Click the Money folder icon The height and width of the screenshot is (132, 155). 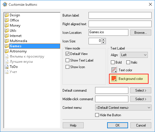coord(7,25)
